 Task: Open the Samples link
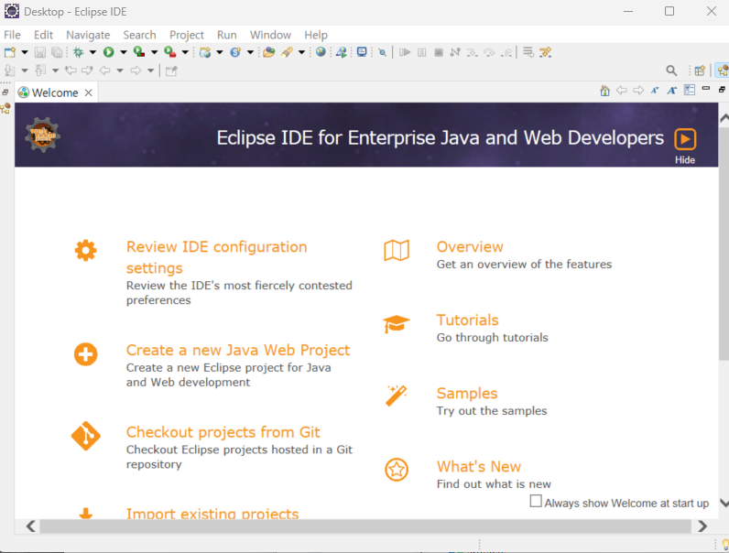pyautogui.click(x=467, y=393)
